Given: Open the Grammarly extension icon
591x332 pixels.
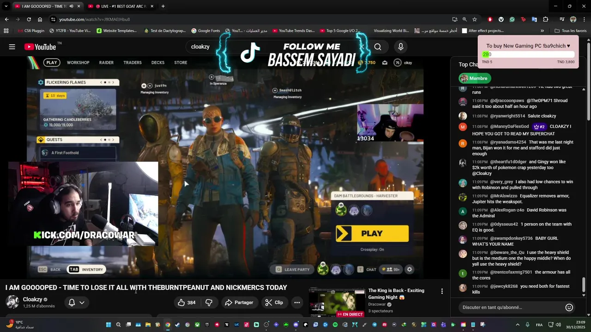Looking at the screenshot, I should tap(512, 19).
